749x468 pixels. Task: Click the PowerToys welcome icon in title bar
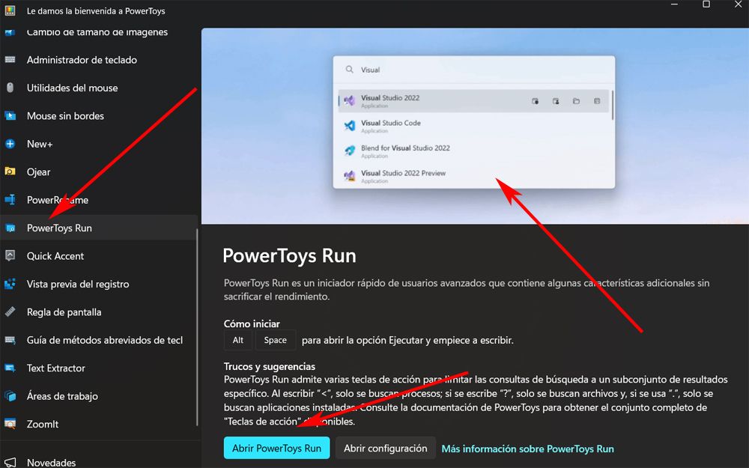(9, 10)
